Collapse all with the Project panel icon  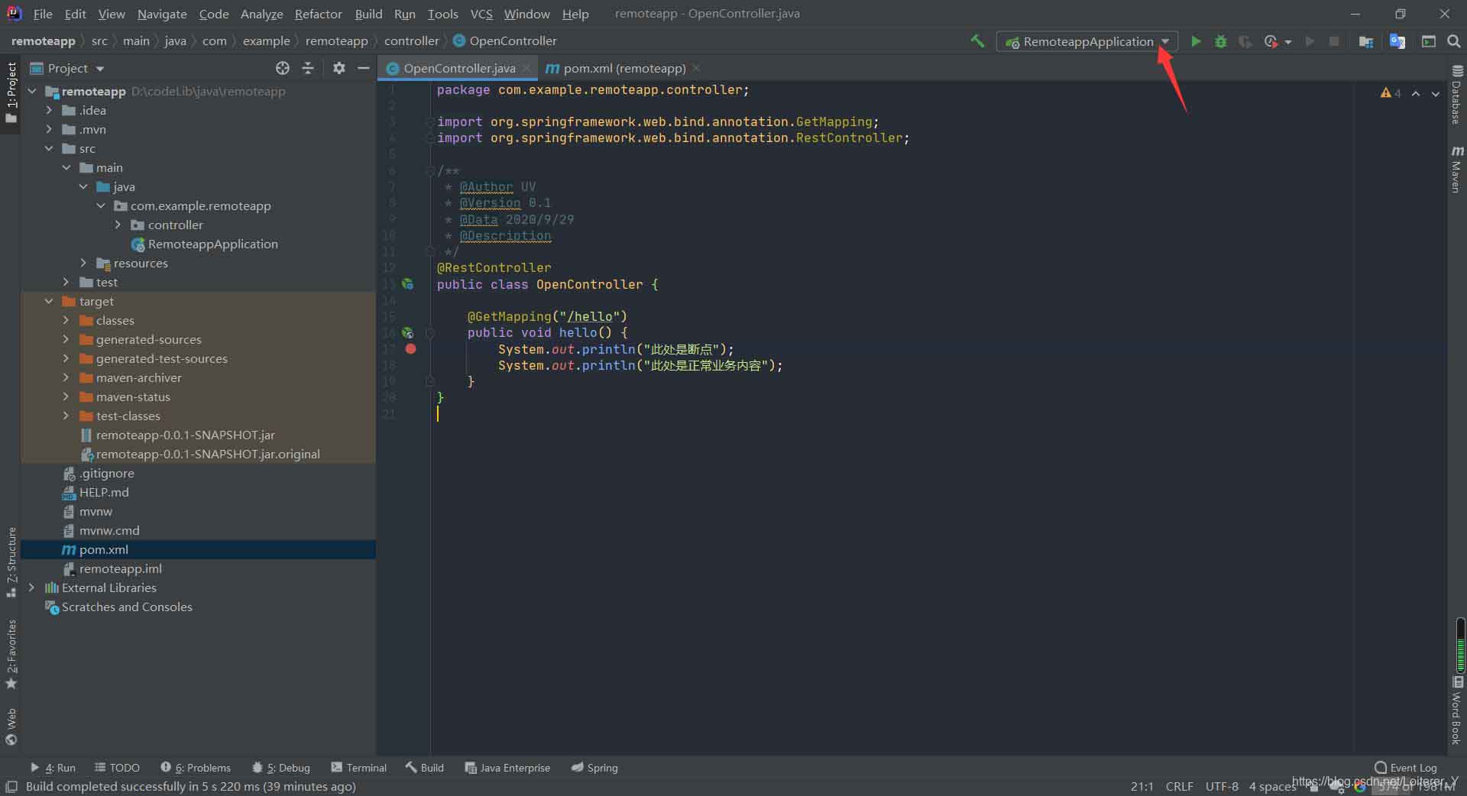(308, 68)
